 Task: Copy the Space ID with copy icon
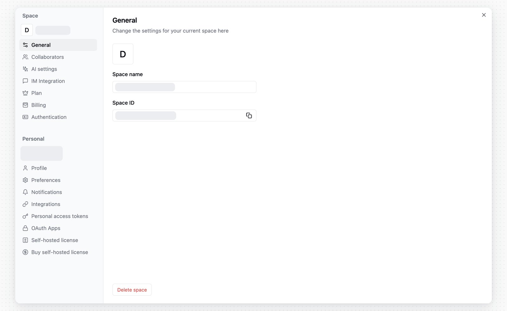pos(249,115)
